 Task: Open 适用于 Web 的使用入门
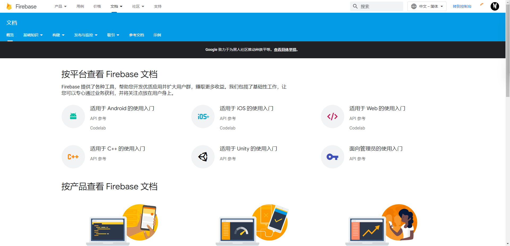click(x=377, y=108)
